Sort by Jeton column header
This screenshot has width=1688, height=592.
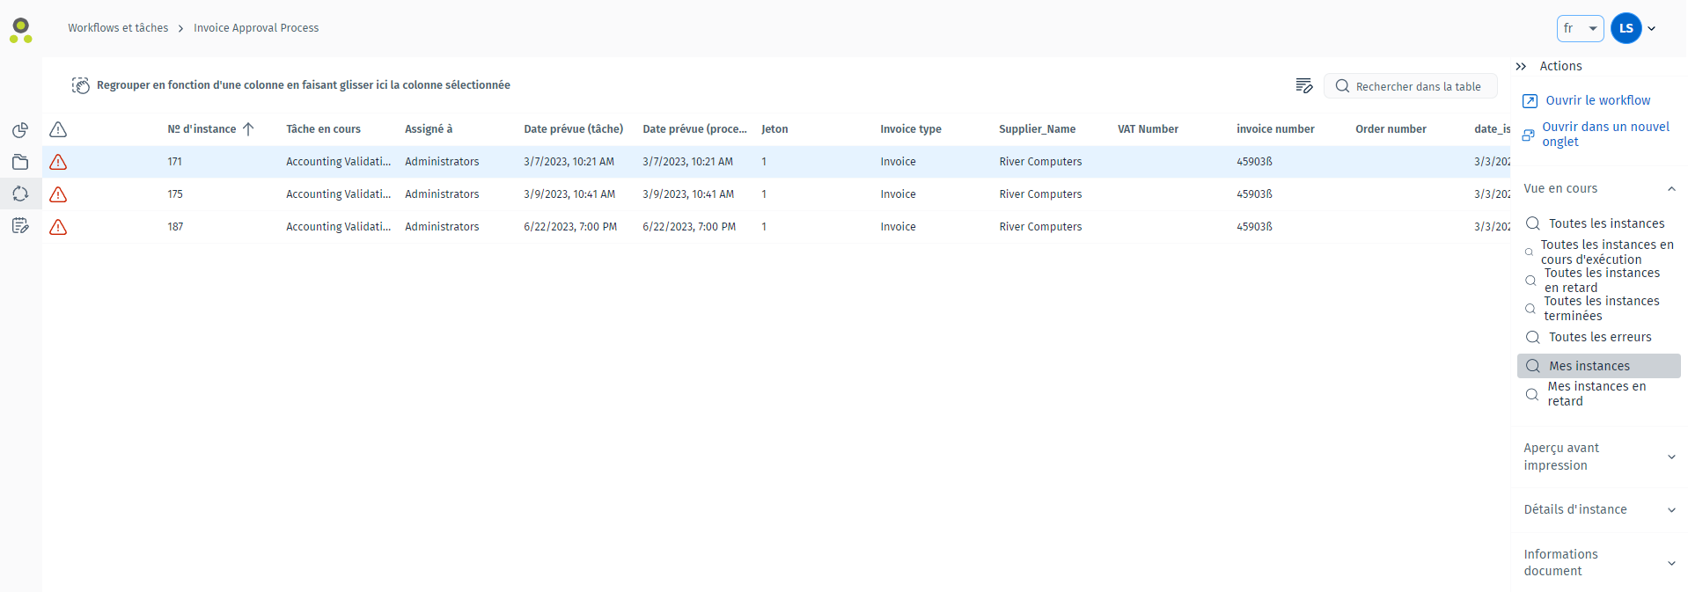click(774, 129)
